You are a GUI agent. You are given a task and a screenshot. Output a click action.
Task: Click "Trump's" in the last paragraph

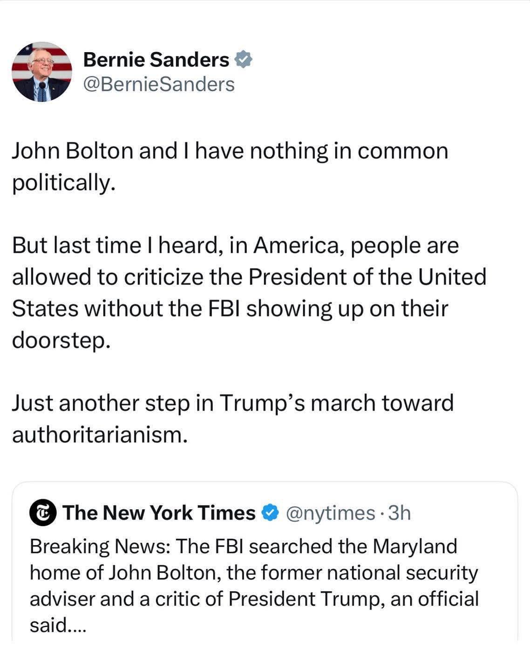[262, 403]
